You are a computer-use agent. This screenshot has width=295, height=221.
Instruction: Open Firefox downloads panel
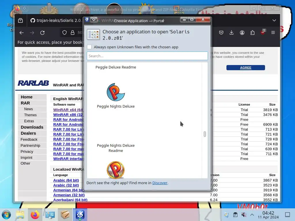pos(232,33)
